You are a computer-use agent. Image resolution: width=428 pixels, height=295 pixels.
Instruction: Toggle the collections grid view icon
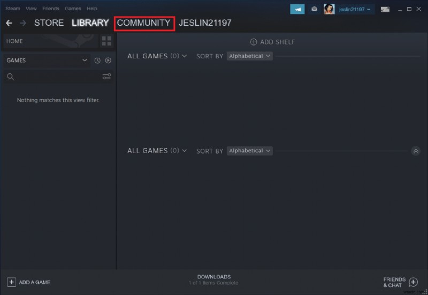coord(106,41)
